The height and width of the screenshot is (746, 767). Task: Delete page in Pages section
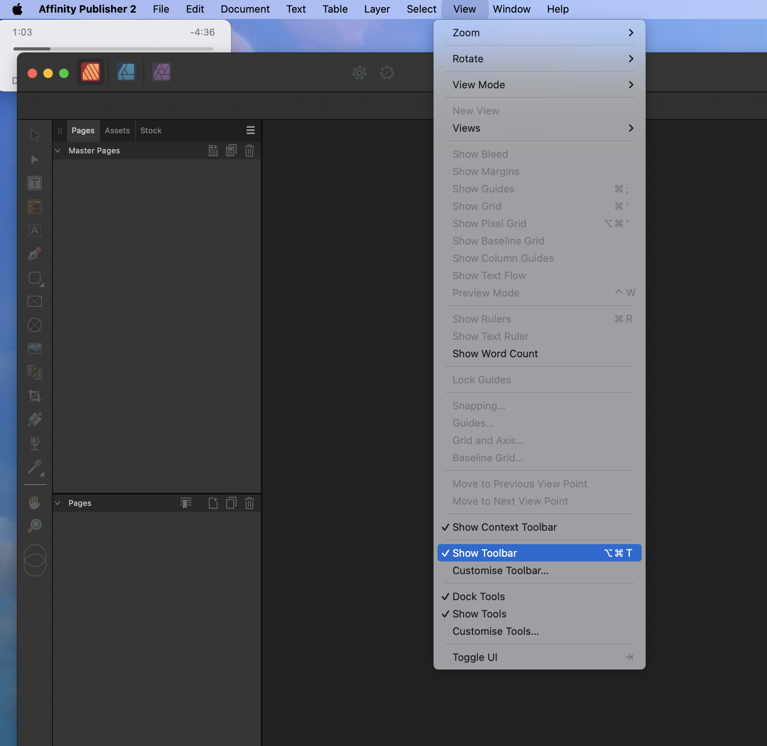click(x=249, y=503)
